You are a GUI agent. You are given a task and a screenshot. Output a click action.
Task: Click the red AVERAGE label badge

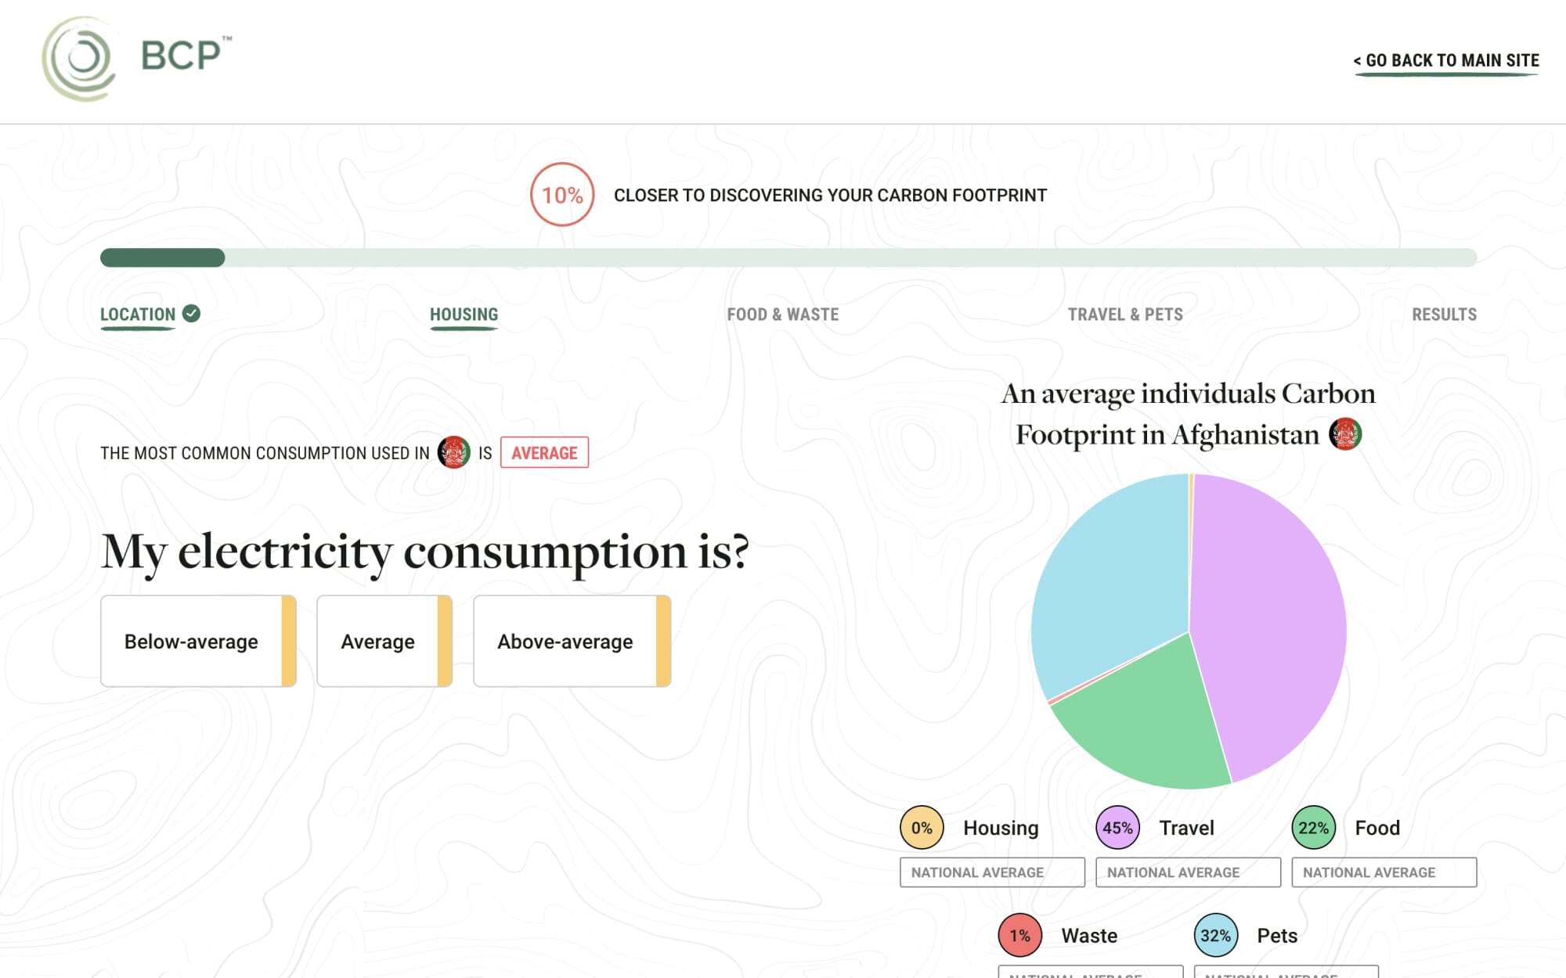[x=544, y=453]
